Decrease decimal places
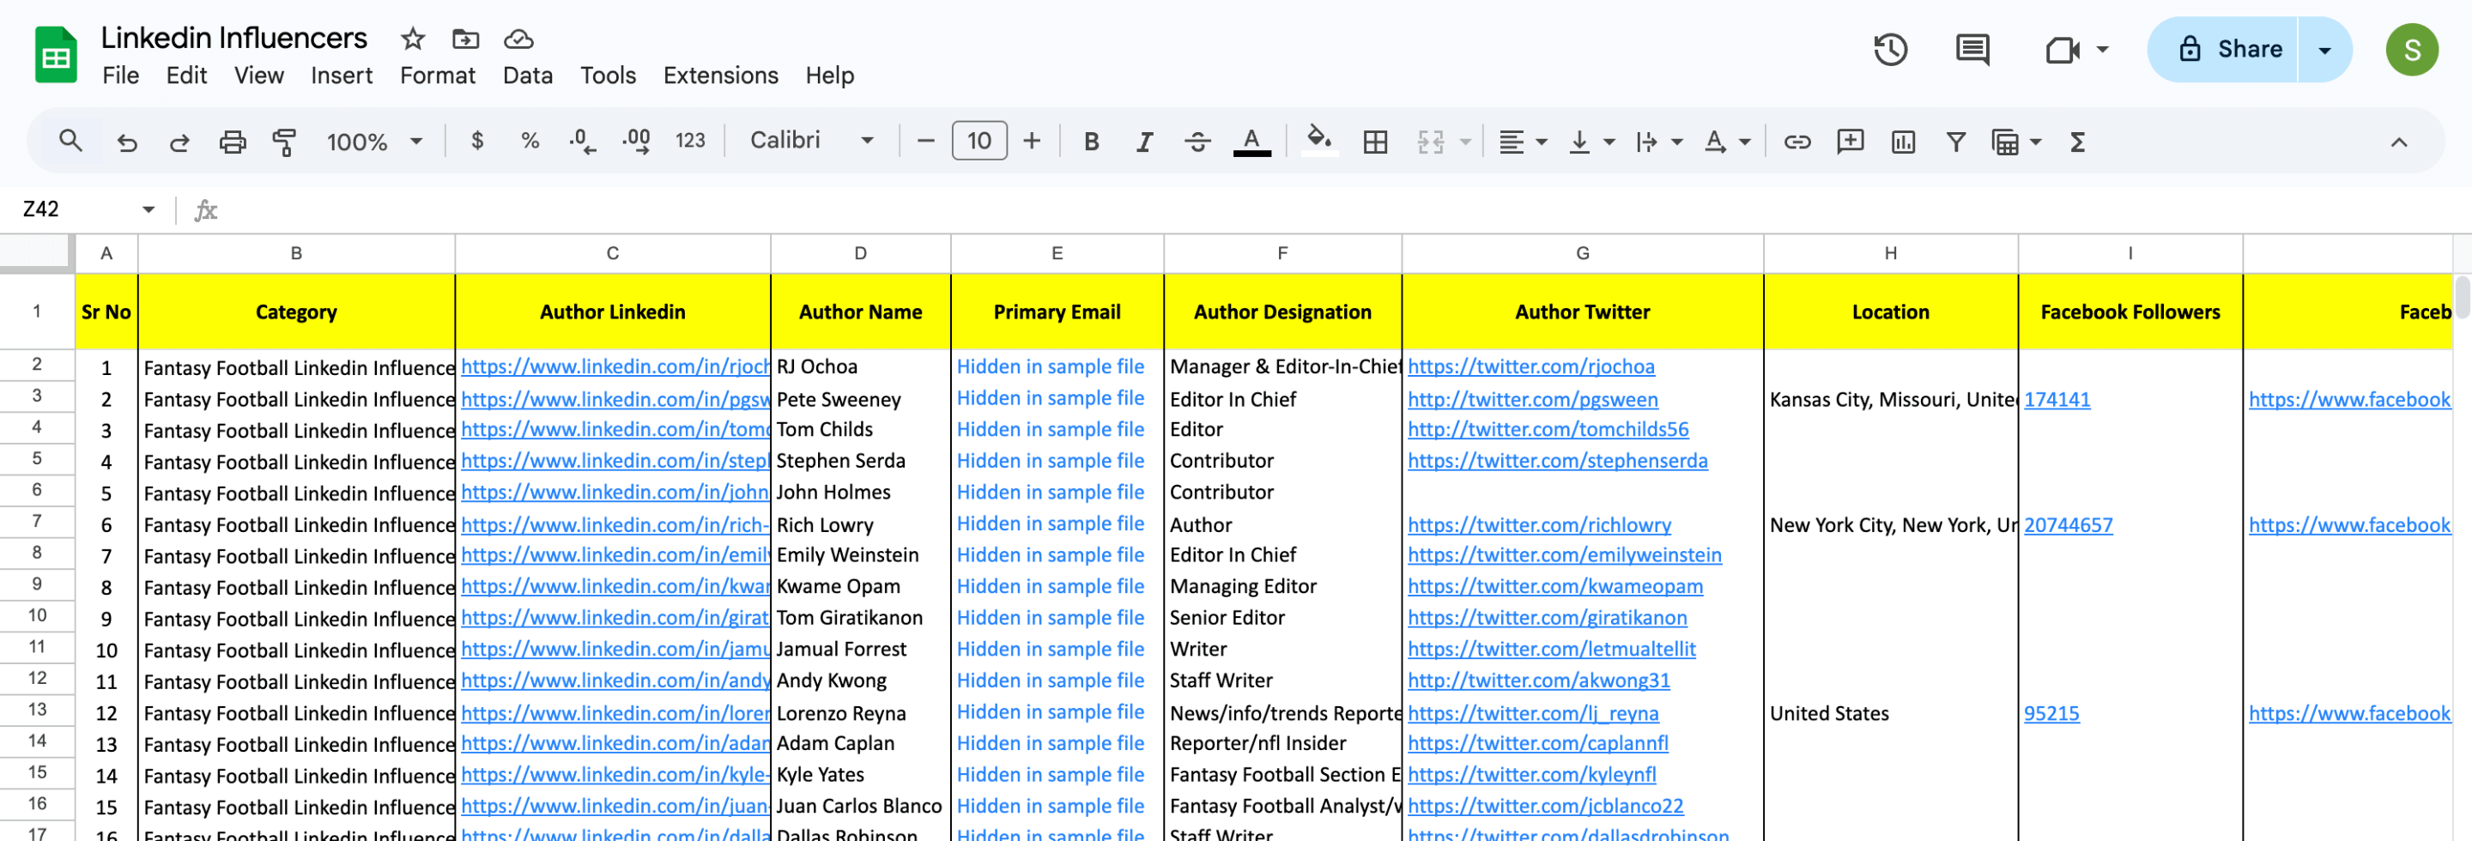 (x=582, y=141)
